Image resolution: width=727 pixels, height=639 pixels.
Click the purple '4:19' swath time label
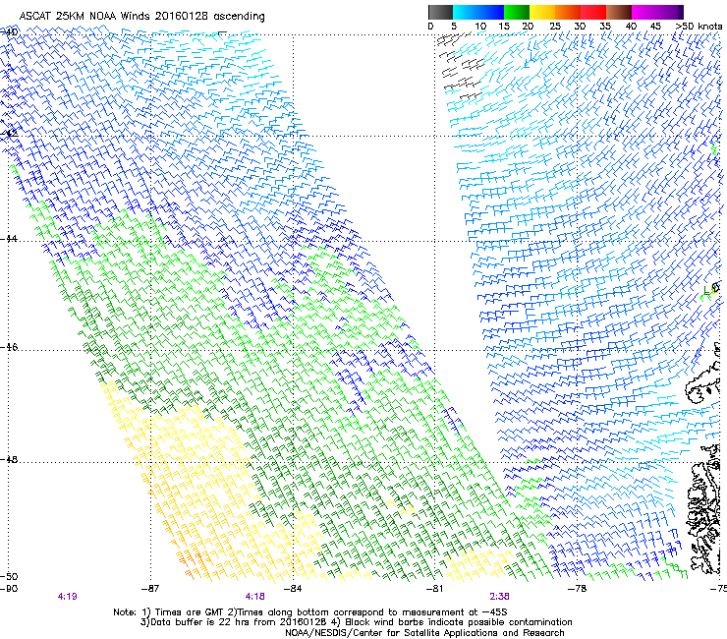(x=67, y=597)
